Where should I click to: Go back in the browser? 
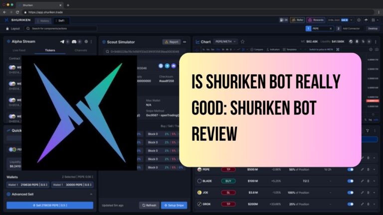pyautogui.click(x=4, y=12)
